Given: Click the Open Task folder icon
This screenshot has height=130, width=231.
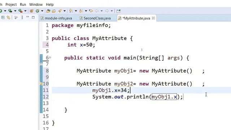Looking at the screenshot, I should click(x=54, y=11).
